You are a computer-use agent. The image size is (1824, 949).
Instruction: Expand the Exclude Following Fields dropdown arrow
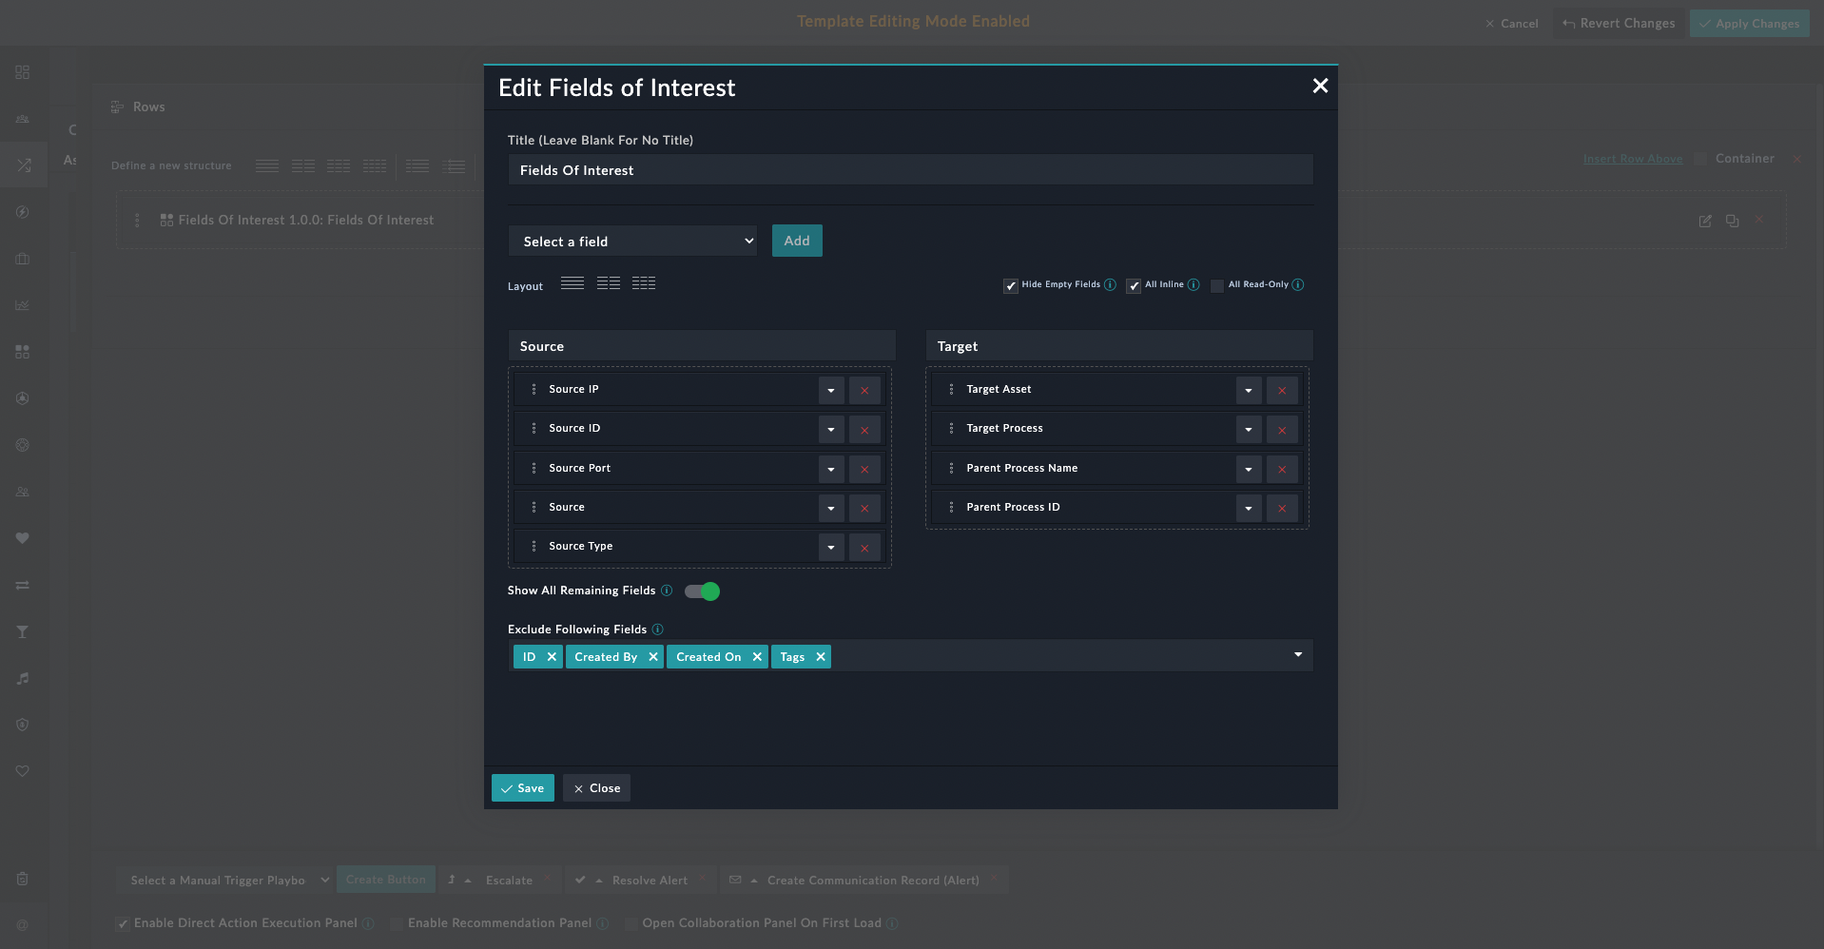(1297, 655)
